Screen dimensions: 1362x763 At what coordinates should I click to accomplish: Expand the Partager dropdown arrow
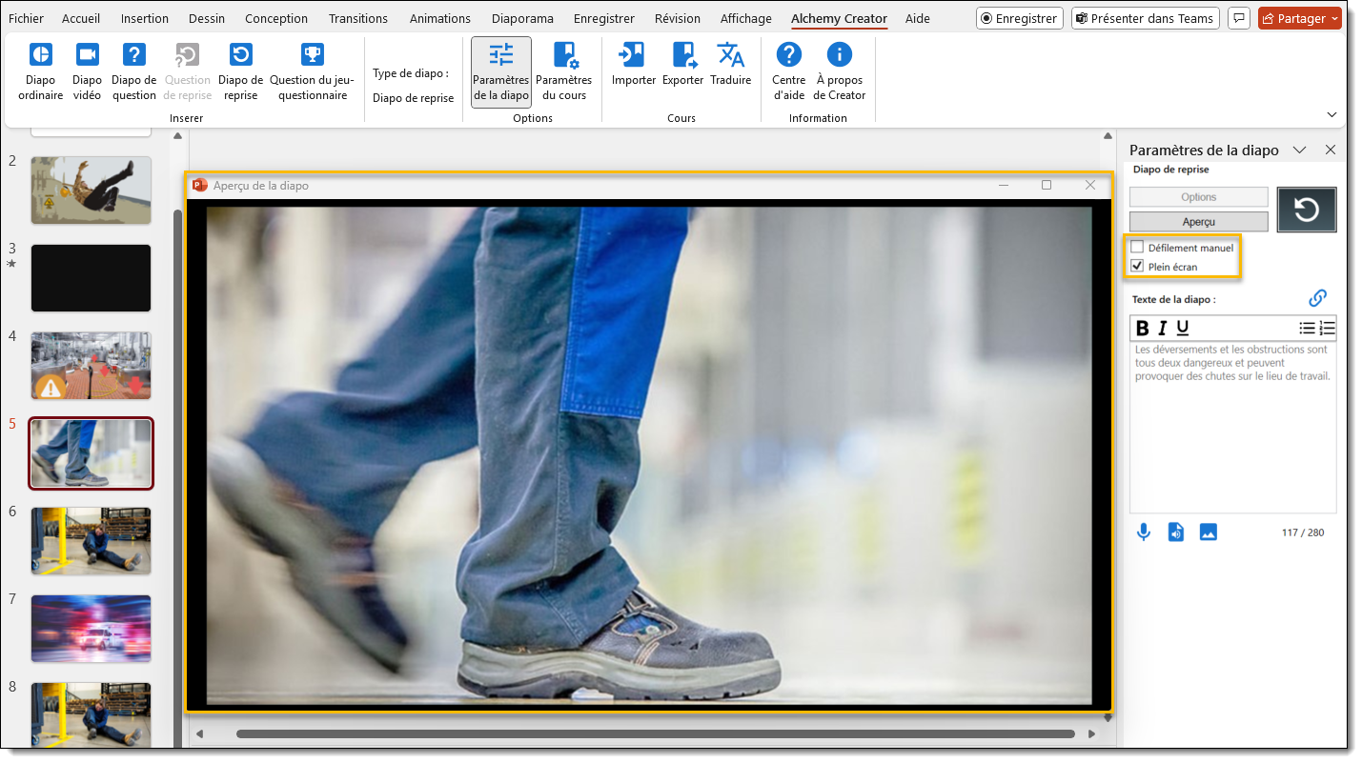click(x=1332, y=19)
